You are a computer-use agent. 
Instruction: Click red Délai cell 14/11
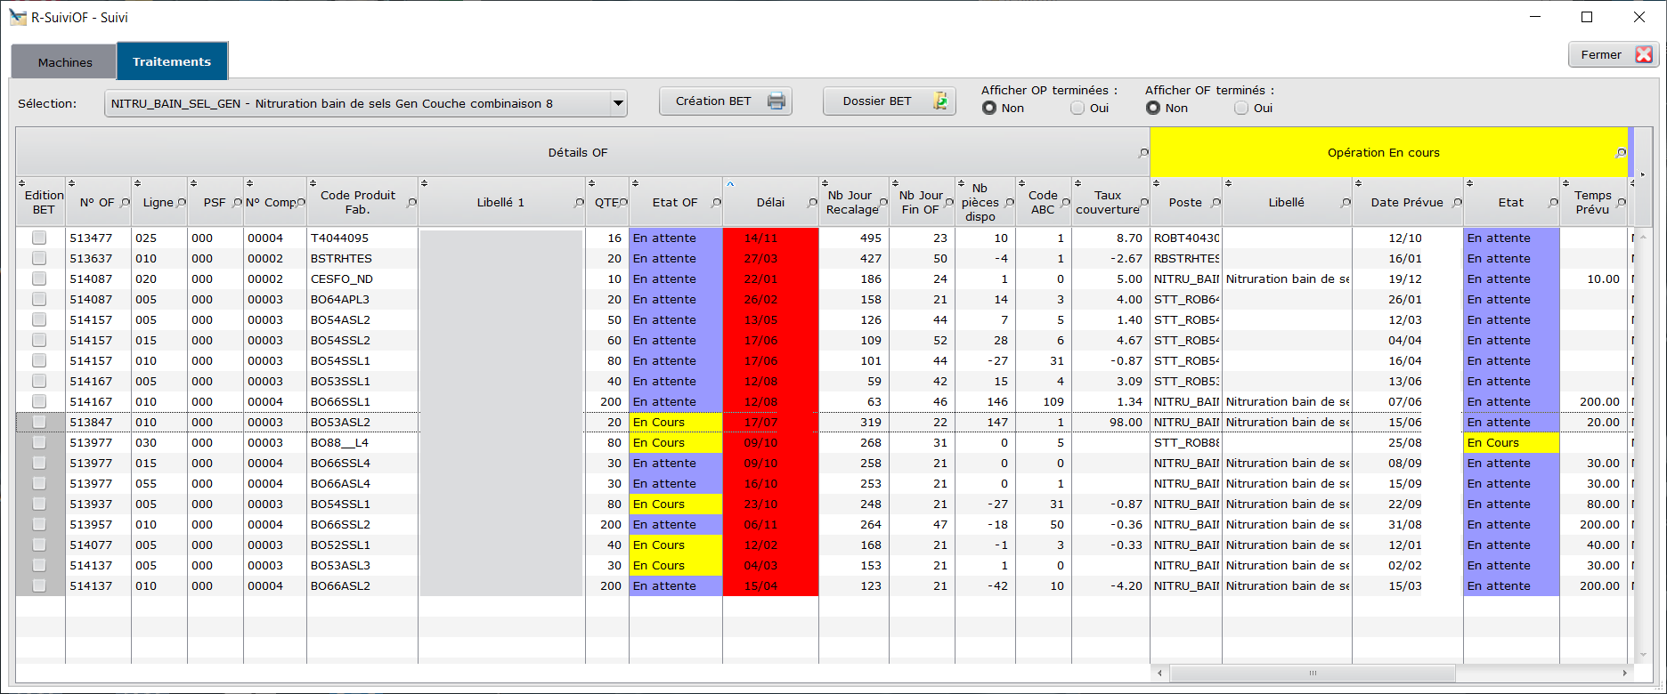pyautogui.click(x=770, y=238)
